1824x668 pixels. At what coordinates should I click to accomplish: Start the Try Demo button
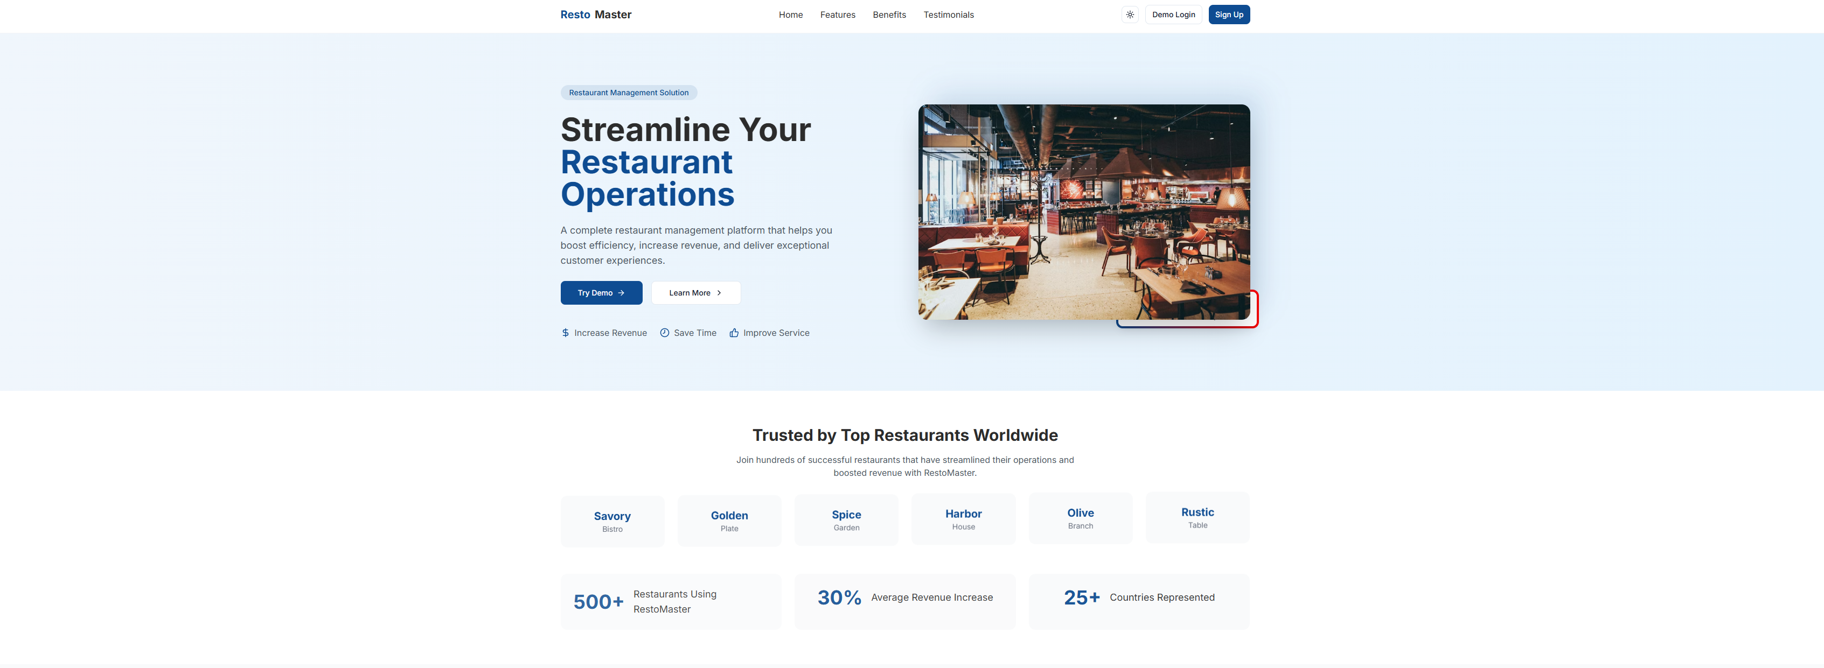point(601,293)
